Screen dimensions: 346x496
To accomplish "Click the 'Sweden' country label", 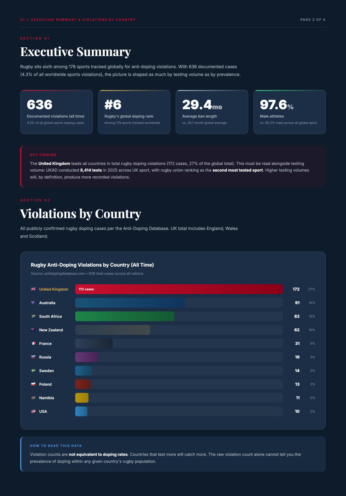I will [x=46, y=371].
